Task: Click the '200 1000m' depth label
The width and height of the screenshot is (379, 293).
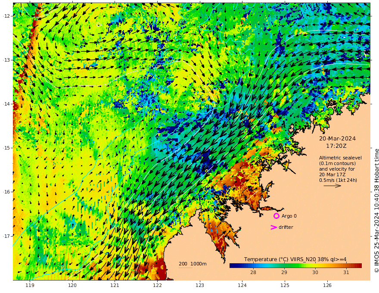Action: [193, 264]
